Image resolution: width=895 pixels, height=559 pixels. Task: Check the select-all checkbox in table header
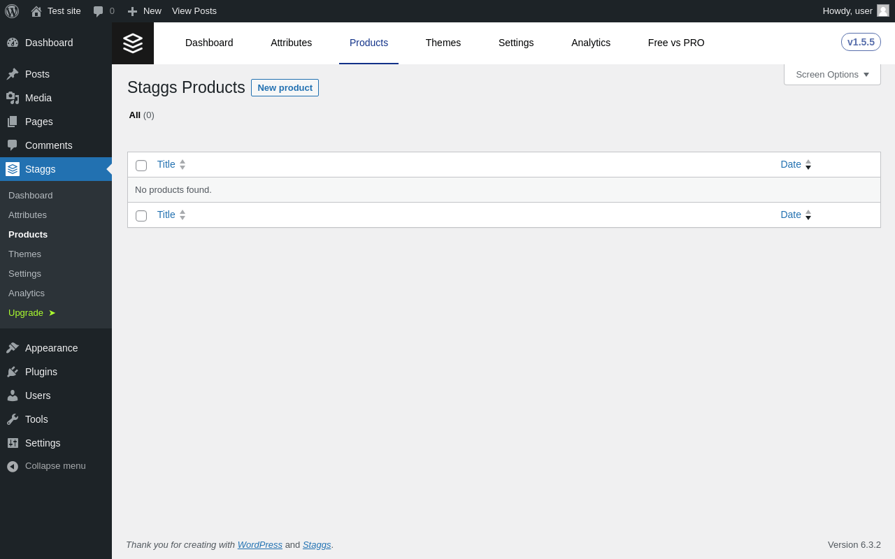click(141, 166)
